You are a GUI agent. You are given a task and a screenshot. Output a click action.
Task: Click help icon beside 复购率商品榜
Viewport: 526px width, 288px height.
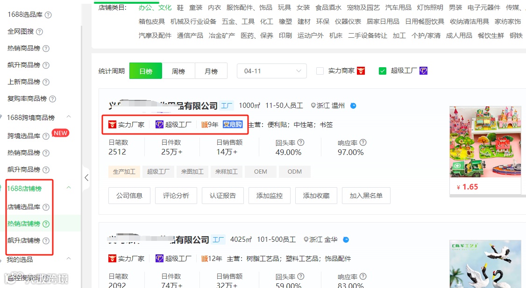[x=52, y=98]
